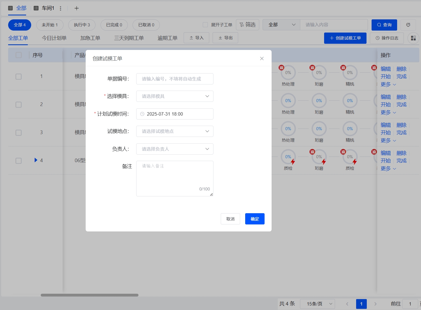Close the 创建试模工单 dialog
The image size is (421, 310).
262,58
